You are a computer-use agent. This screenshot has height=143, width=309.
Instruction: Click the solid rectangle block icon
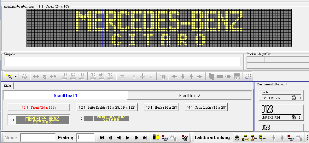coord(220,77)
